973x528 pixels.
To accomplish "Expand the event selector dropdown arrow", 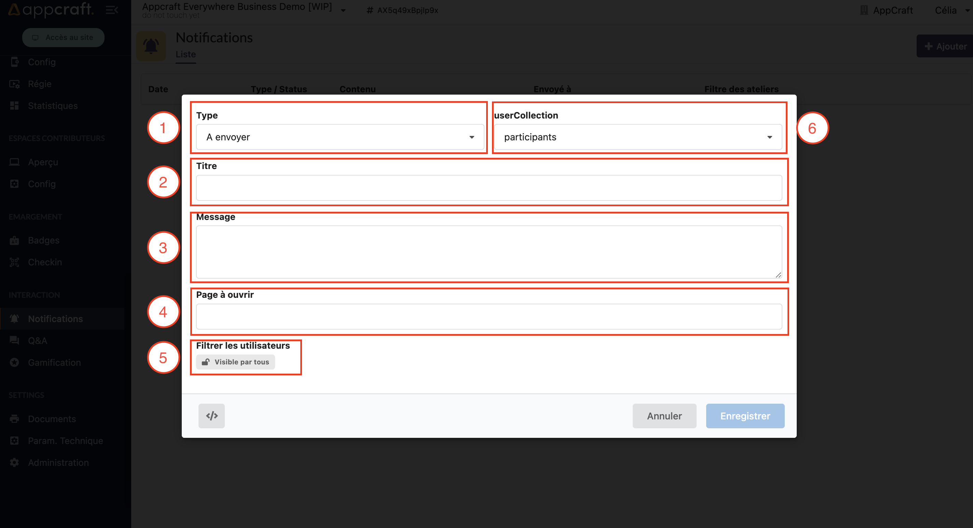I will (x=343, y=11).
